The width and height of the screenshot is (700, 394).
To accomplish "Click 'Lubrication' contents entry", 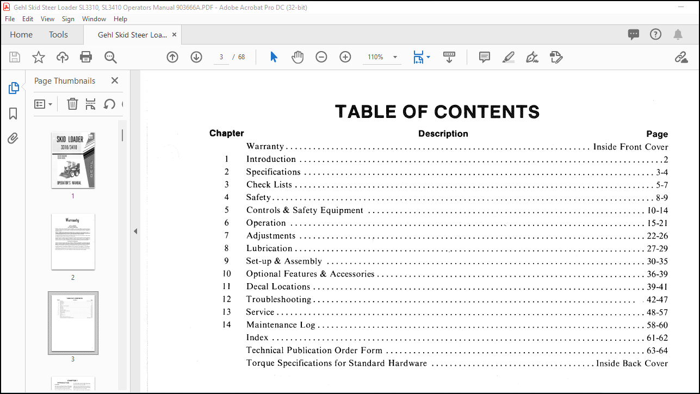I will (x=269, y=248).
